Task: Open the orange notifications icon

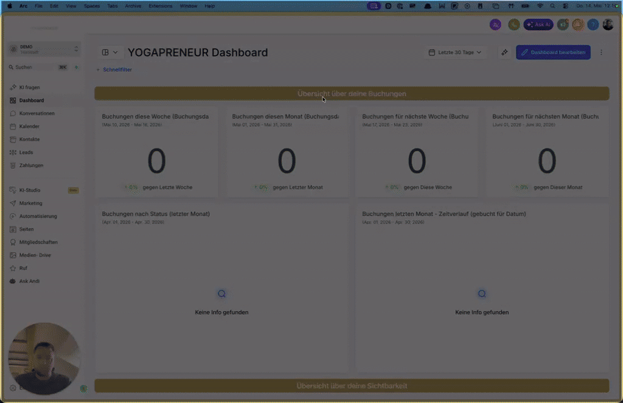Action: pyautogui.click(x=578, y=24)
